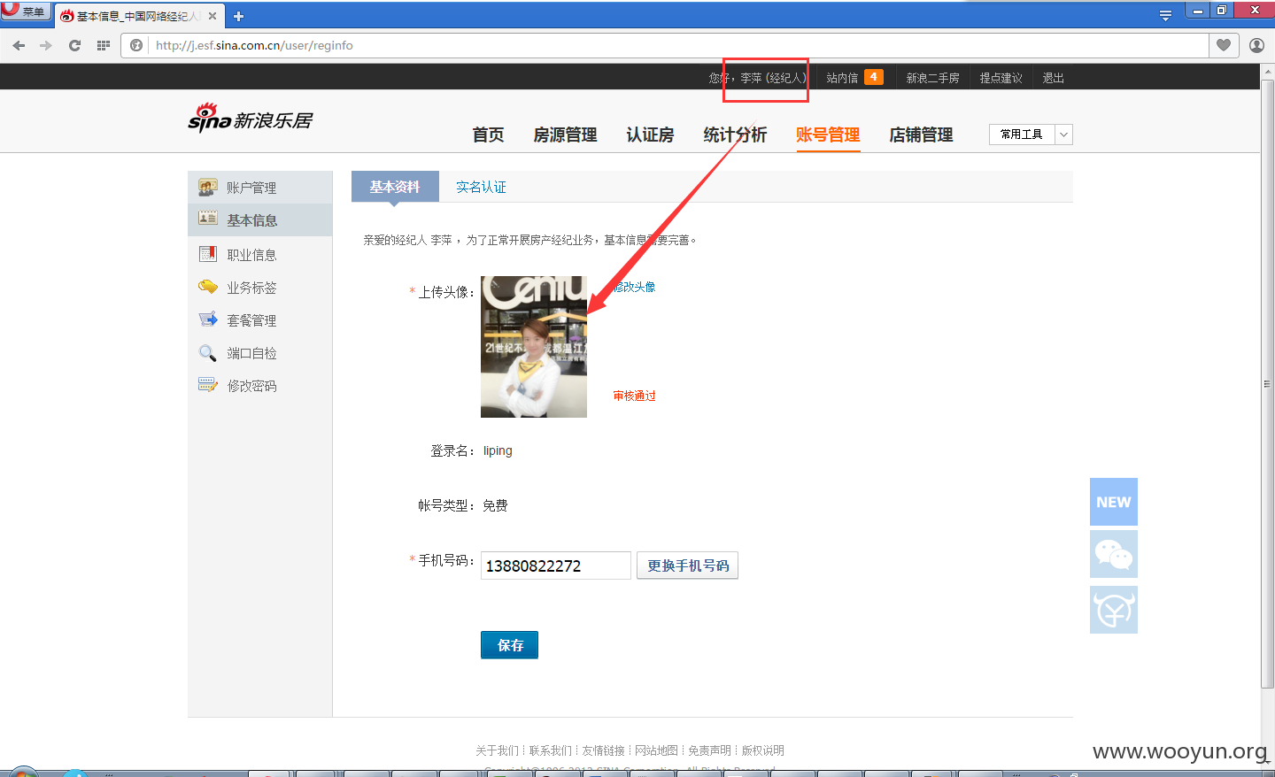This screenshot has width=1275, height=777.
Task: Click the browser back arrow
Action: pos(19,45)
